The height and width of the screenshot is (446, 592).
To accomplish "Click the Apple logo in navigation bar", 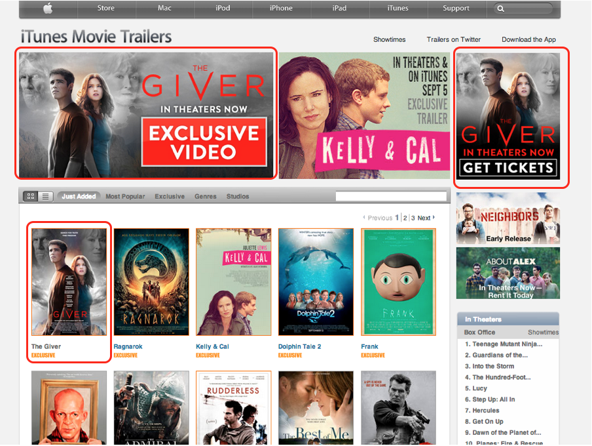I will (x=47, y=9).
